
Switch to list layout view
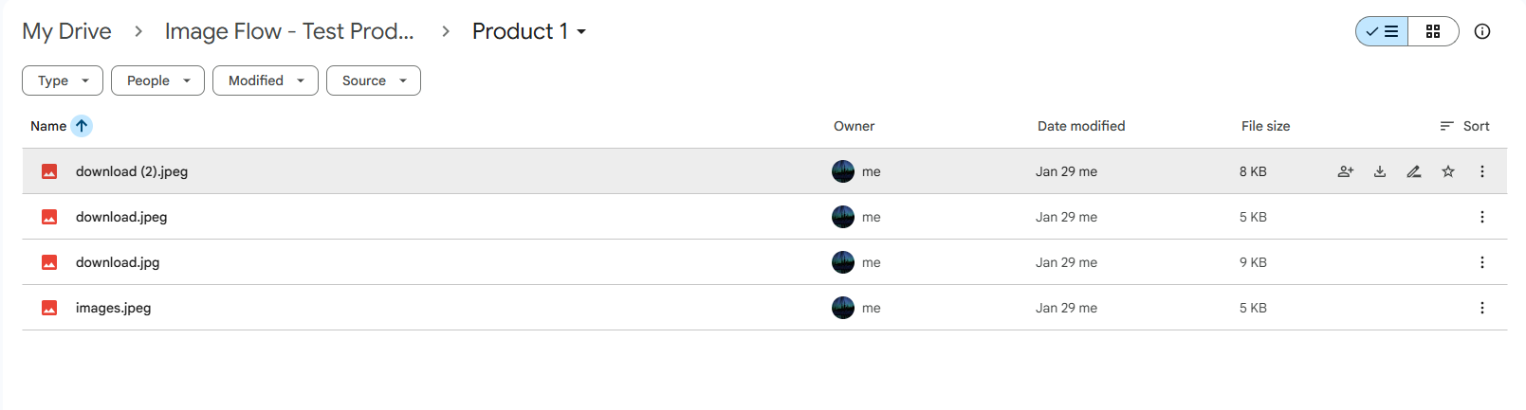tap(1383, 31)
